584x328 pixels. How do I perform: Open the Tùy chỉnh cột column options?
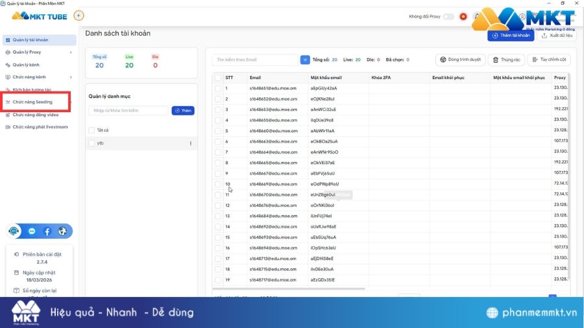[x=548, y=60]
